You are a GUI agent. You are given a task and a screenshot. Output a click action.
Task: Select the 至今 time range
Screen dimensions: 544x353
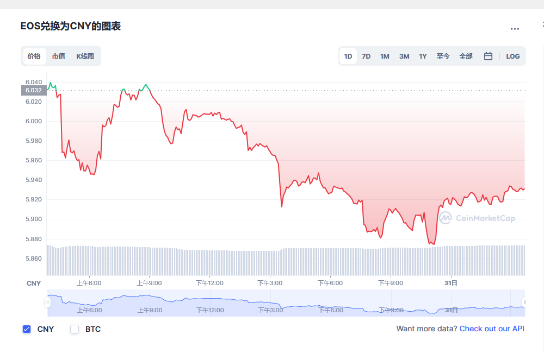(x=443, y=56)
